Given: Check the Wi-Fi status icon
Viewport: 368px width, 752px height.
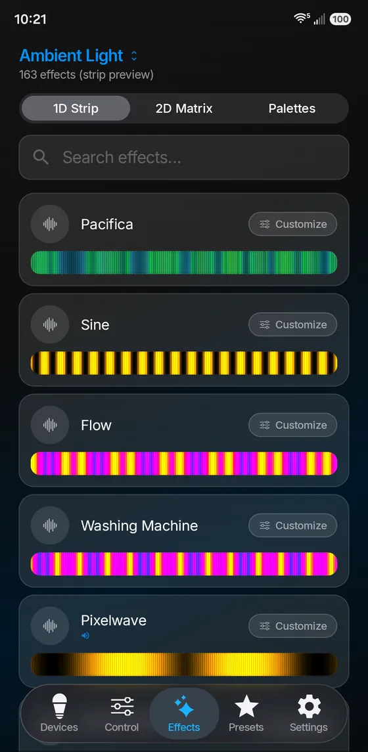Looking at the screenshot, I should pyautogui.click(x=302, y=18).
